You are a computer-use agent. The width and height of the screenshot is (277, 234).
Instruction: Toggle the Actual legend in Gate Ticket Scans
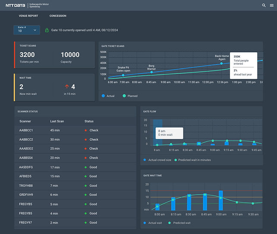108,96
